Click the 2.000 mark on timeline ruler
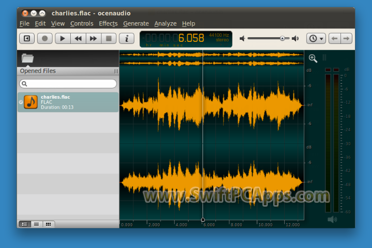 coord(154,225)
